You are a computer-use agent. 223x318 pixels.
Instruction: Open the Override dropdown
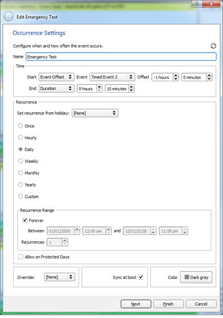tap(60, 277)
